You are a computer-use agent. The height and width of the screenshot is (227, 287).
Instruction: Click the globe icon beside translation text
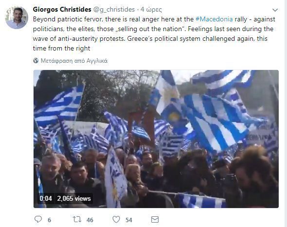[x=36, y=61]
